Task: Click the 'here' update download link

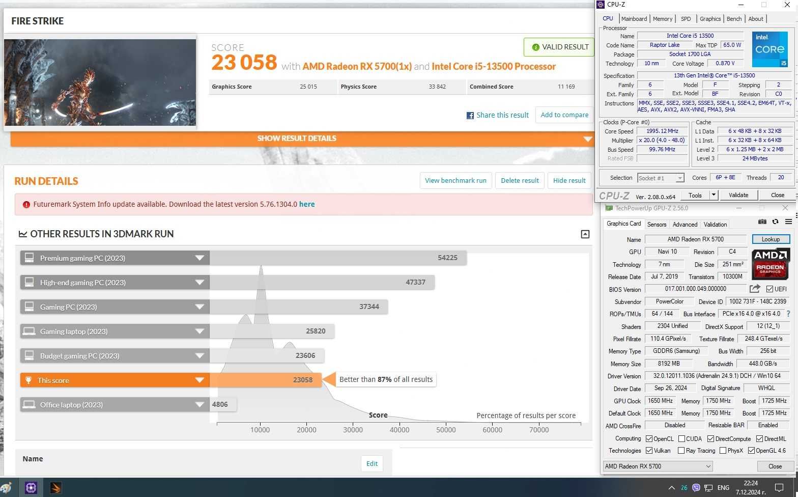Action: coord(307,204)
